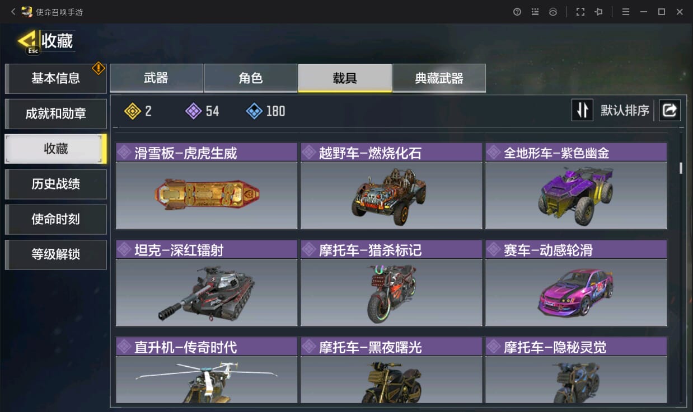Viewport: 693px width, 412px height.
Task: Switch to the 角色 tab
Action: coord(251,78)
